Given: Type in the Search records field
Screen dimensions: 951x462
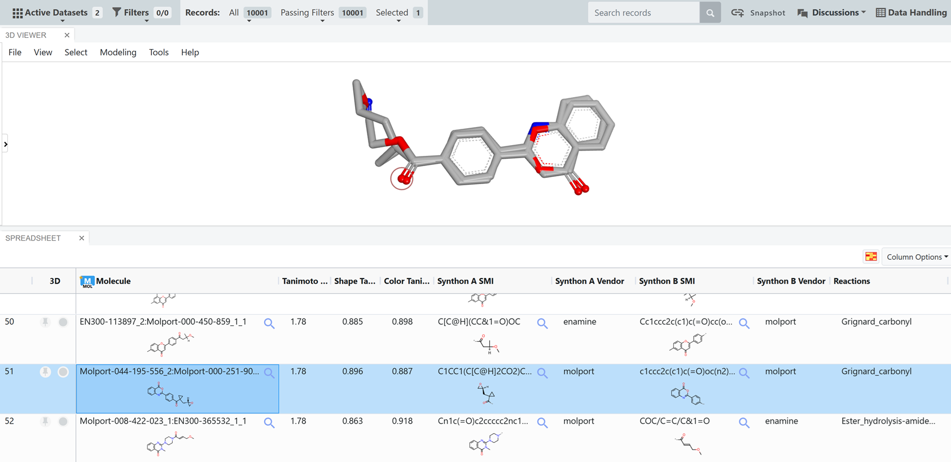Looking at the screenshot, I should (643, 12).
